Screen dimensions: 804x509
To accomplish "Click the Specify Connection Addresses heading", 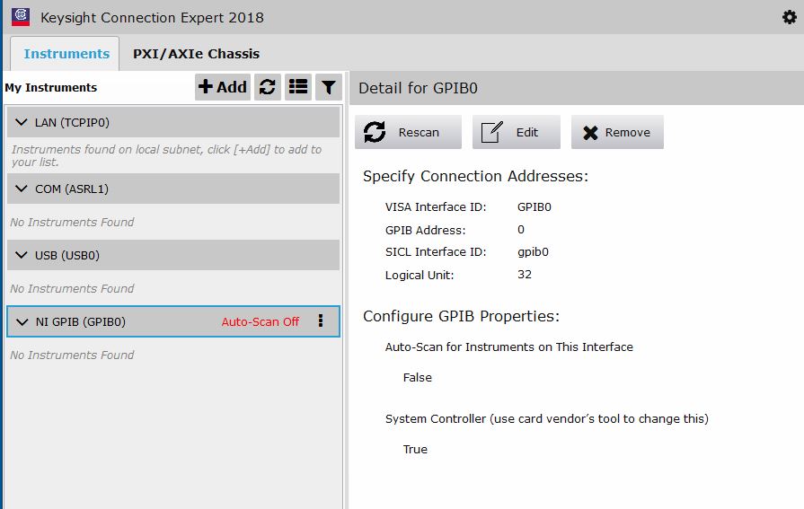I will (475, 176).
